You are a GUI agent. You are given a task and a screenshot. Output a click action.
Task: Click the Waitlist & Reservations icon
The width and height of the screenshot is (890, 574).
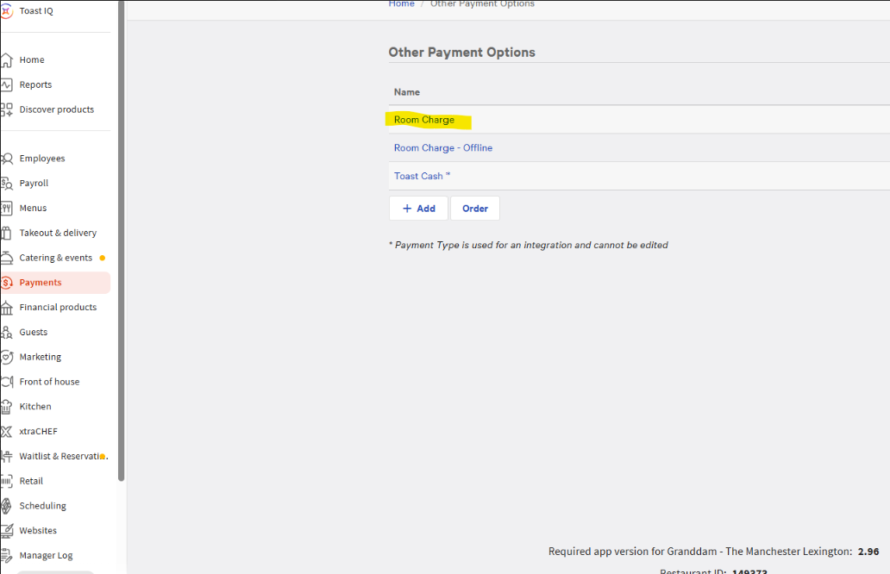(6, 456)
